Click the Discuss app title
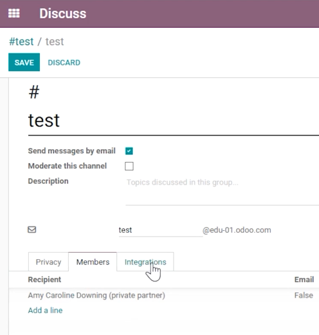This screenshot has height=335, width=319. [63, 14]
